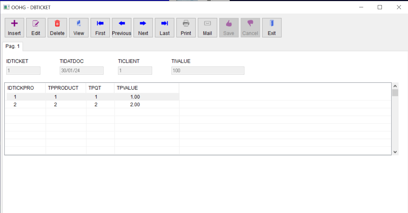
Task: Edit the current ticket record
Action: tap(36, 28)
